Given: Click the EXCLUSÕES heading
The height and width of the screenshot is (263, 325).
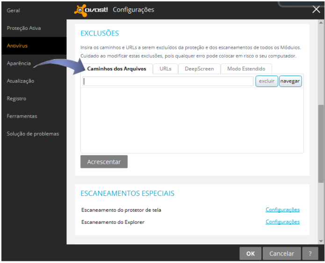Looking at the screenshot, I should coord(100,33).
